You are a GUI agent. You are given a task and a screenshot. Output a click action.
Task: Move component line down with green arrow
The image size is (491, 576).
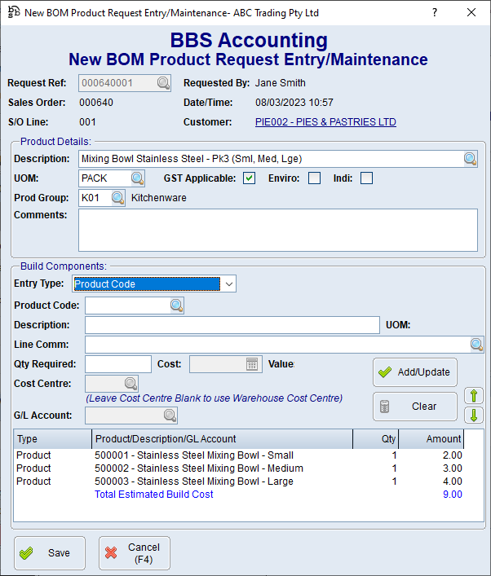(x=473, y=416)
